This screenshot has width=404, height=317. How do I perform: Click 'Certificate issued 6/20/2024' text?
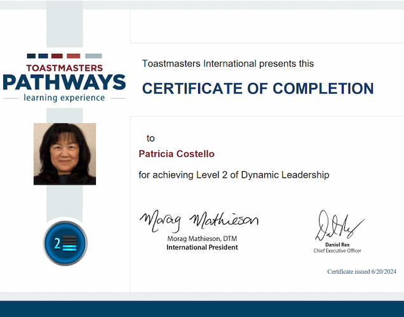point(361,271)
